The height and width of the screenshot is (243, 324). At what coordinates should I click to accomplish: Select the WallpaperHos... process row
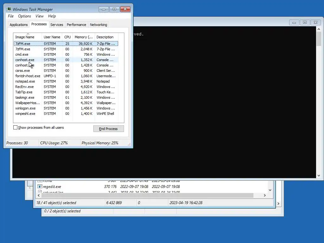pyautogui.click(x=66, y=103)
